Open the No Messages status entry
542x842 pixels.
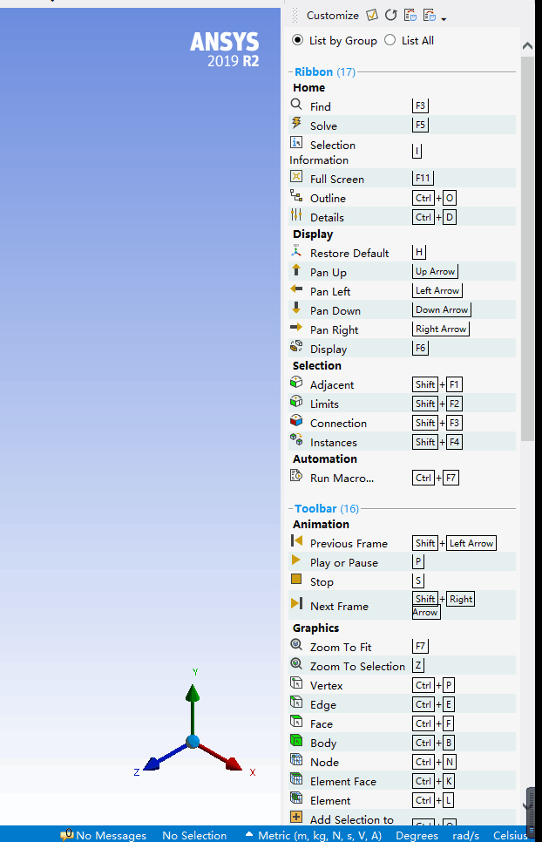tap(104, 835)
